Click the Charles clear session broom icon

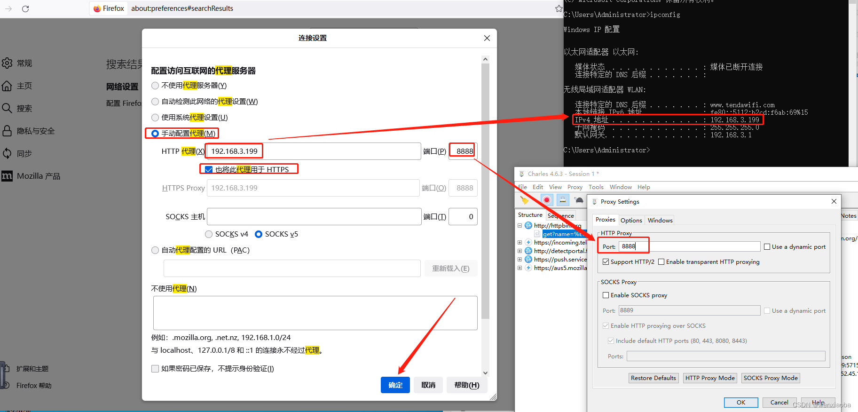pyautogui.click(x=524, y=200)
